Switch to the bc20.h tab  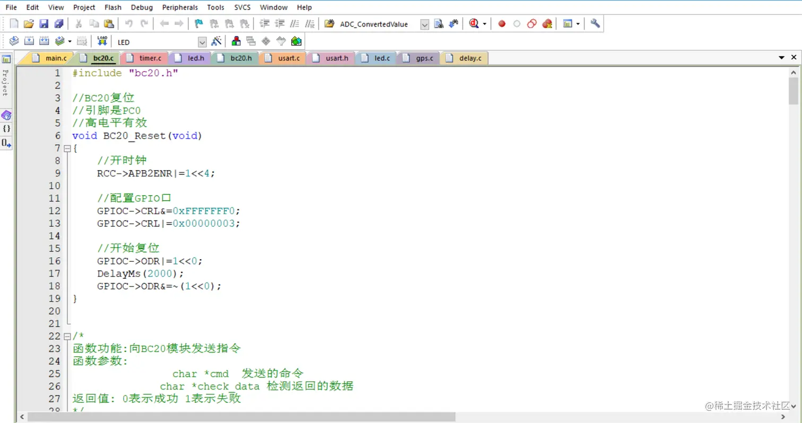tap(236, 58)
